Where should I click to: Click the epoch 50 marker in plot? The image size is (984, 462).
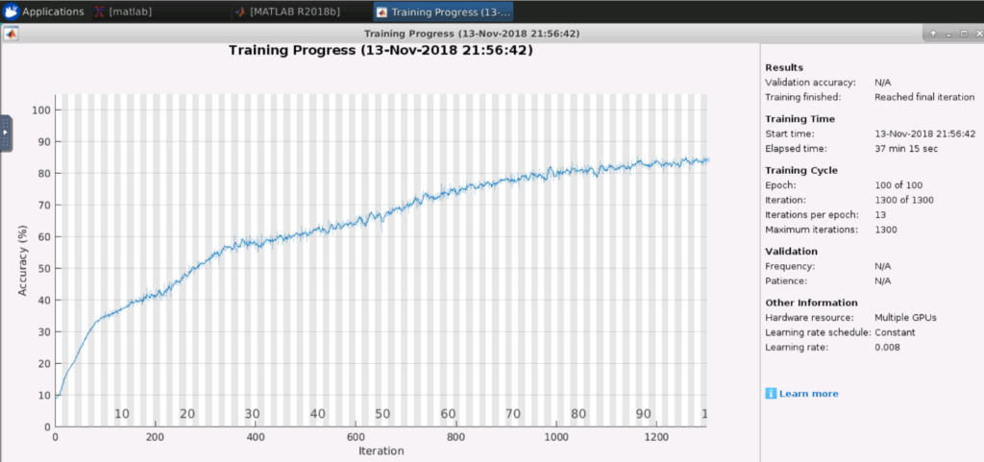(382, 414)
